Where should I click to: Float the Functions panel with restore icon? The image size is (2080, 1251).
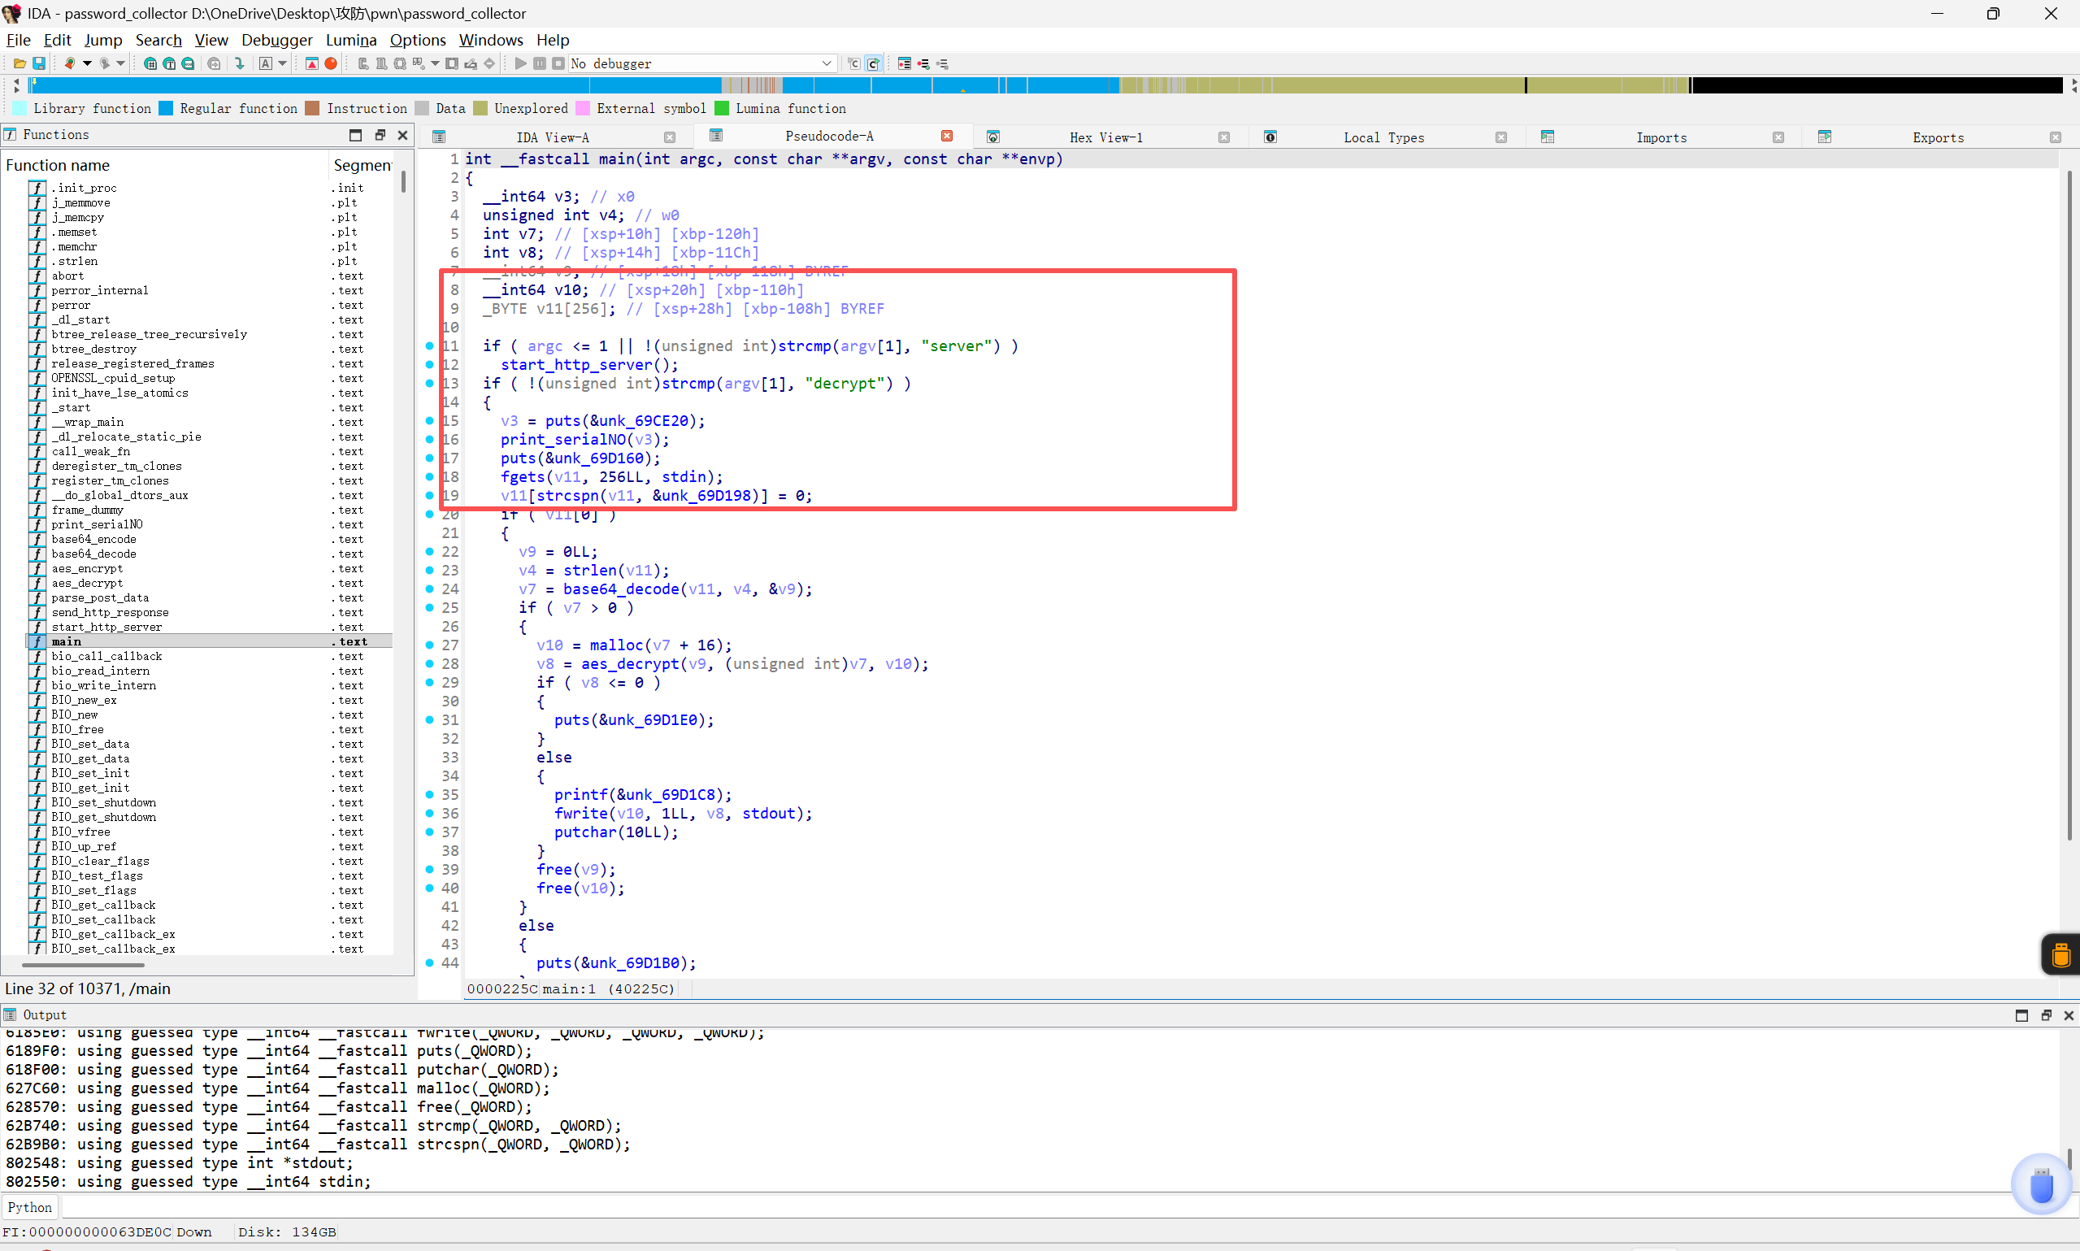point(380,135)
